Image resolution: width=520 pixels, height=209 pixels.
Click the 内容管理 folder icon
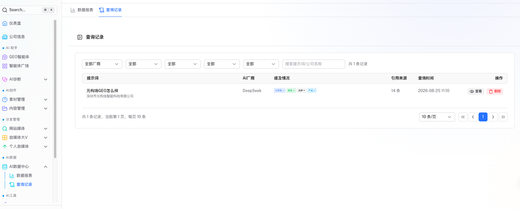[x=5, y=109]
